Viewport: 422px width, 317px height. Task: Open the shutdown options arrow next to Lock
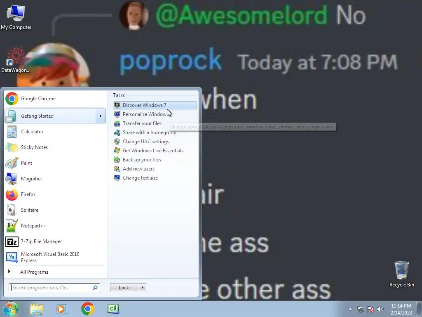pos(142,288)
